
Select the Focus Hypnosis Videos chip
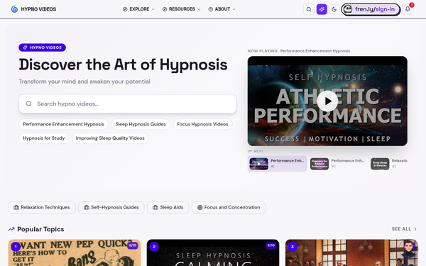(202, 124)
